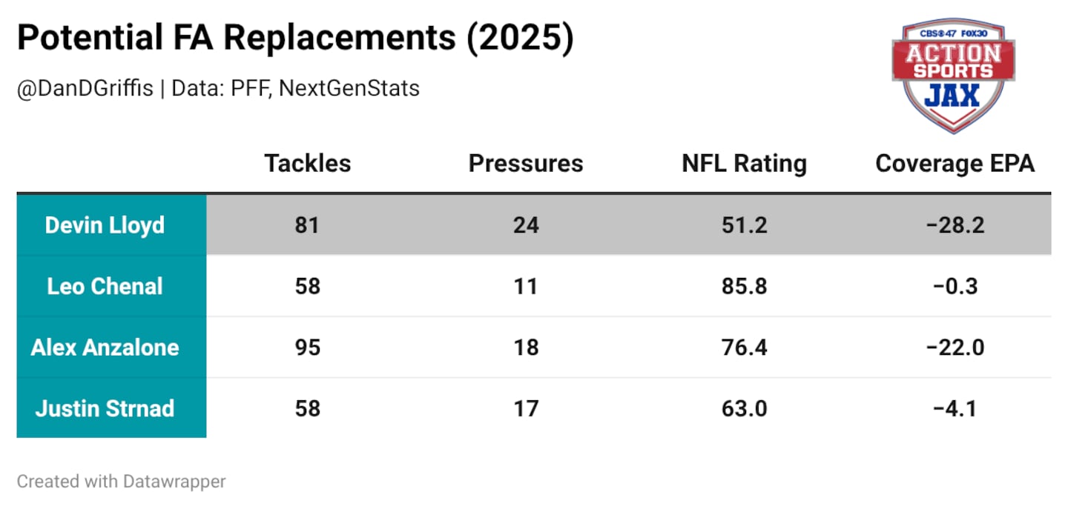Click Devin Lloyd's pressures value 24
The height and width of the screenshot is (509, 1068).
525,225
